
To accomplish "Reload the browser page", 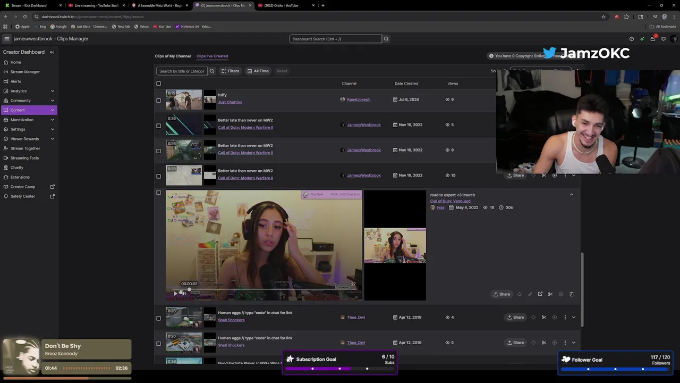I will pyautogui.click(x=24, y=16).
